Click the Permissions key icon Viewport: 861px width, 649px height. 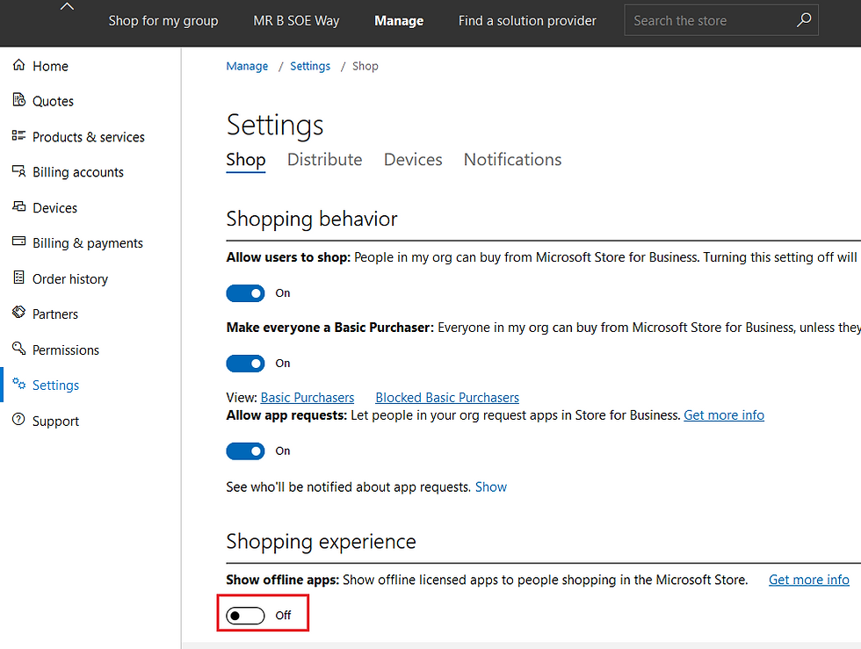[19, 348]
